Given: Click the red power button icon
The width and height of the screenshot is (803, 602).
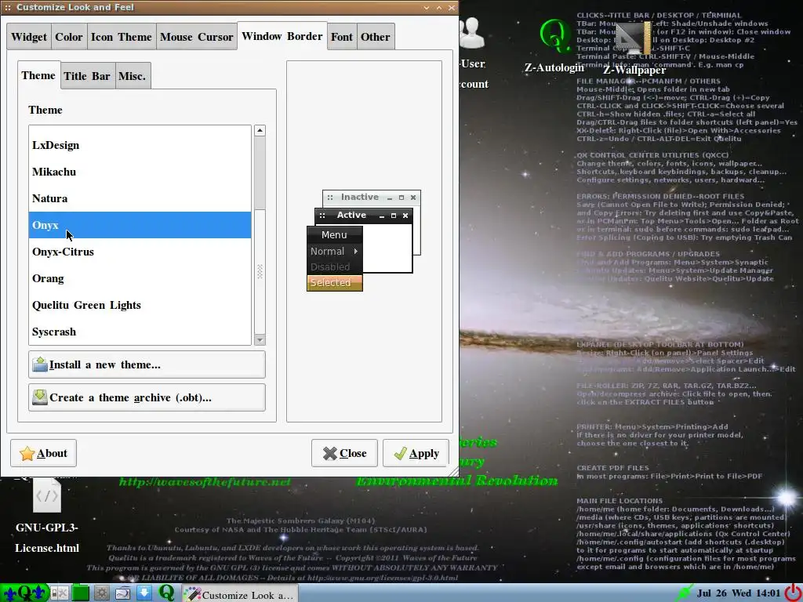Looking at the screenshot, I should click(792, 593).
